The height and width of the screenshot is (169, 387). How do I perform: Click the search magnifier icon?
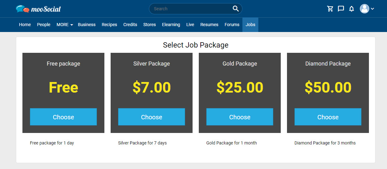[x=236, y=9]
